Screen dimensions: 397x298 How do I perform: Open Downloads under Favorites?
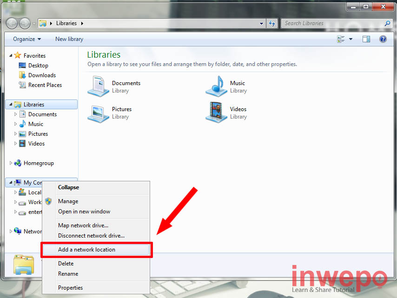coord(42,75)
